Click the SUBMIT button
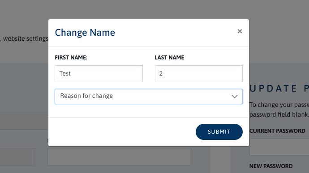 point(219,132)
